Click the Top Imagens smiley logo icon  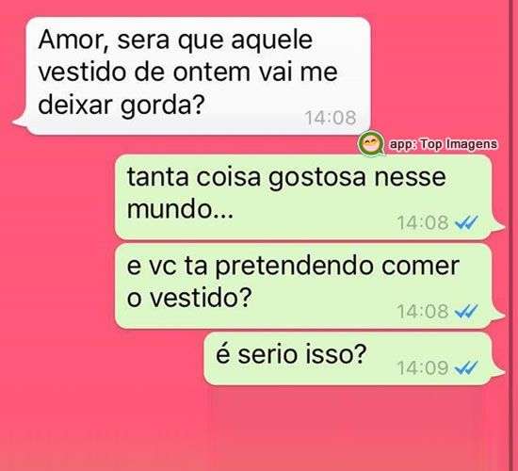[x=371, y=144]
